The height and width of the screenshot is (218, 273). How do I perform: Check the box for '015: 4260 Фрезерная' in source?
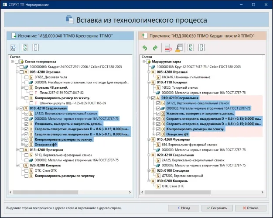point(22,150)
